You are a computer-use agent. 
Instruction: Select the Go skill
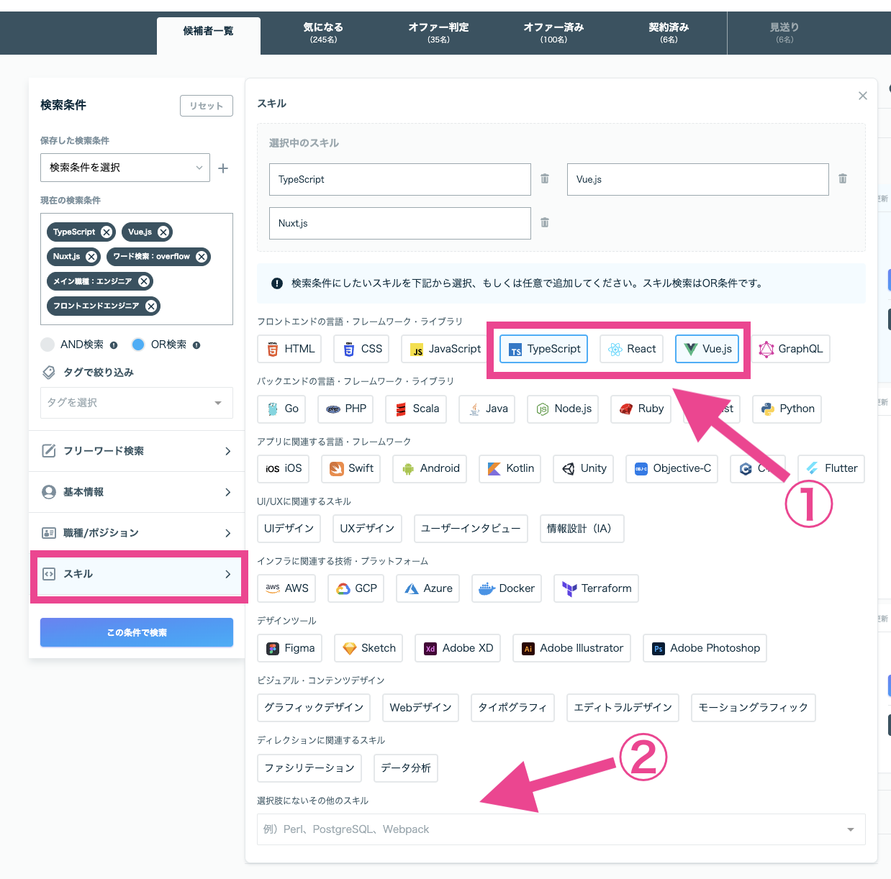click(281, 409)
